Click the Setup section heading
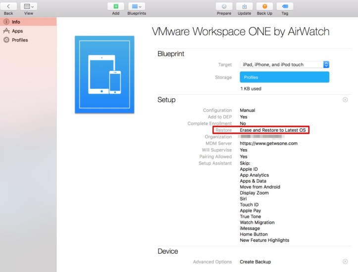Viewport: 358px width, 272px height. [x=166, y=100]
